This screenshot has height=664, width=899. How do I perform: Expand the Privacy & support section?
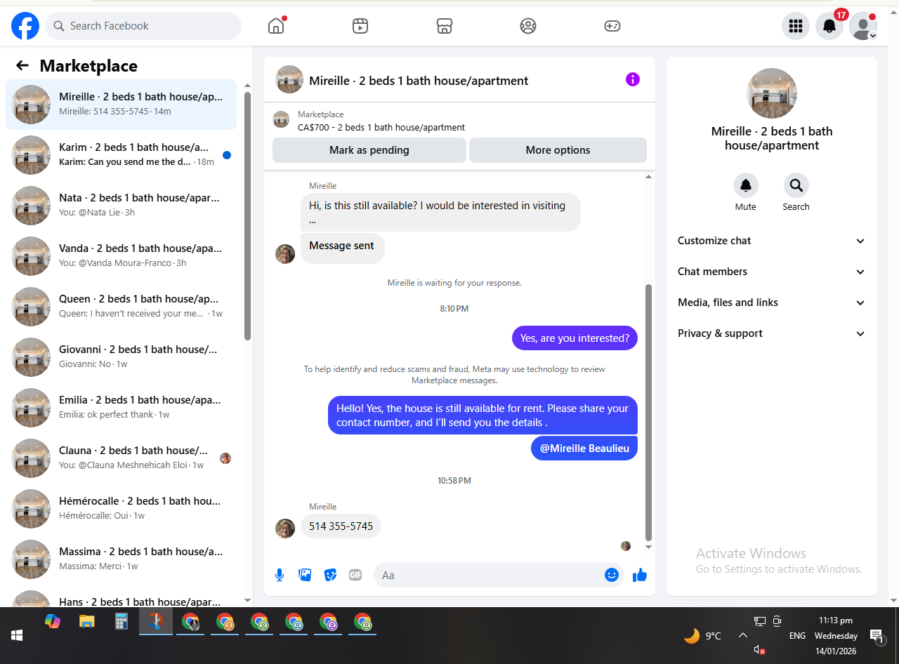772,333
